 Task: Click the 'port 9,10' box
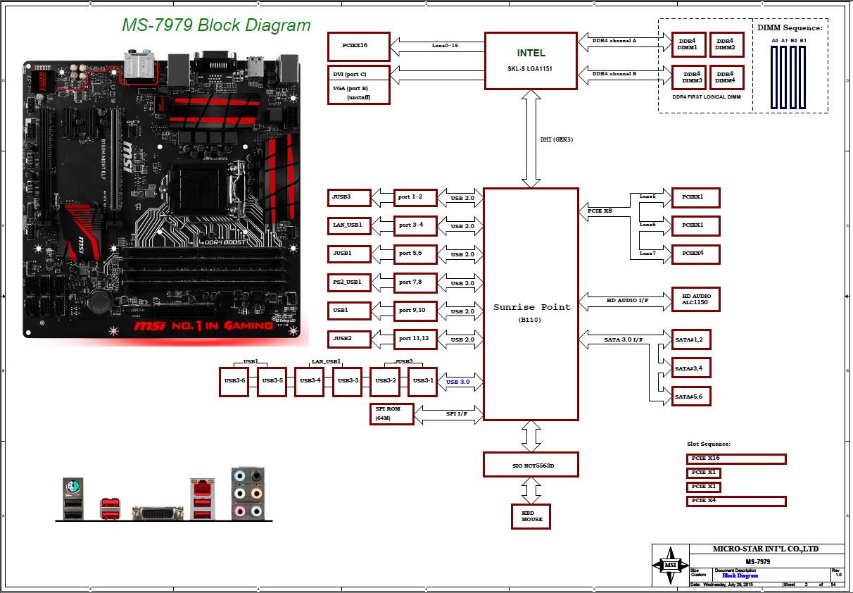click(415, 311)
